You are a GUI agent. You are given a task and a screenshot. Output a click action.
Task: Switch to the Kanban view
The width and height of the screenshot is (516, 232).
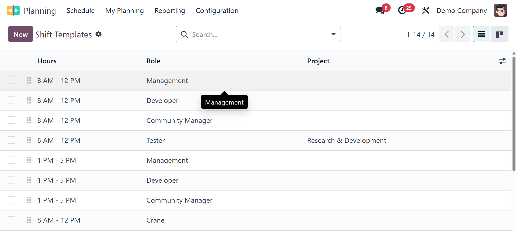499,34
